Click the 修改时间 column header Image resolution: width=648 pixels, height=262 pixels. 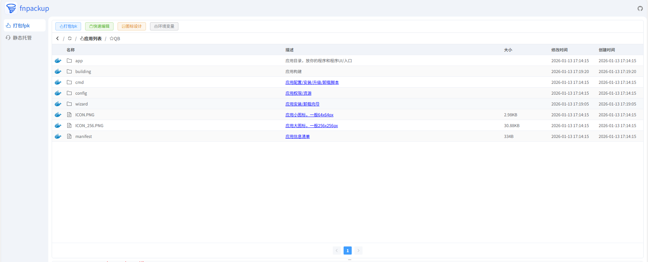click(x=559, y=50)
